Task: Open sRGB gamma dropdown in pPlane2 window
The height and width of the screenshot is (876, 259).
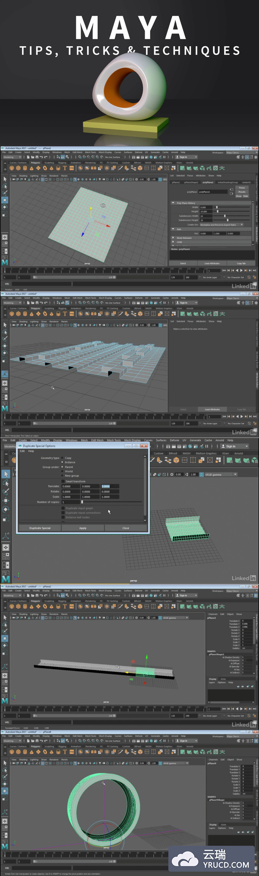Action: [x=175, y=618]
